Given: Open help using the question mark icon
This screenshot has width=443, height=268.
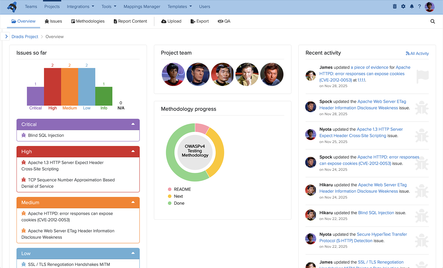Looking at the screenshot, I should point(420,6).
